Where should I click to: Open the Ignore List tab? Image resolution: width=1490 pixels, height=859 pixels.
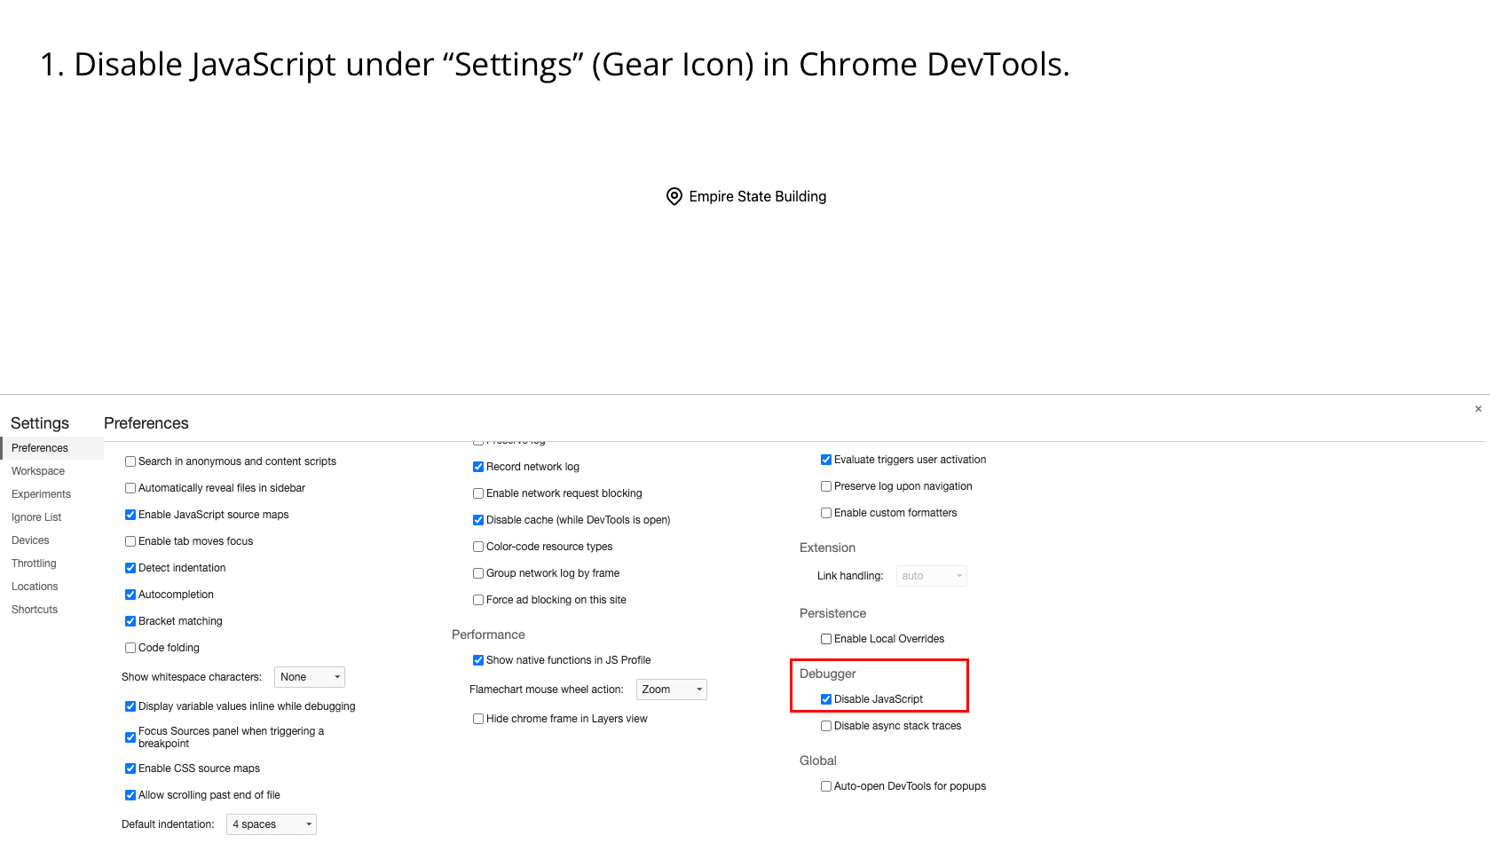click(36, 517)
